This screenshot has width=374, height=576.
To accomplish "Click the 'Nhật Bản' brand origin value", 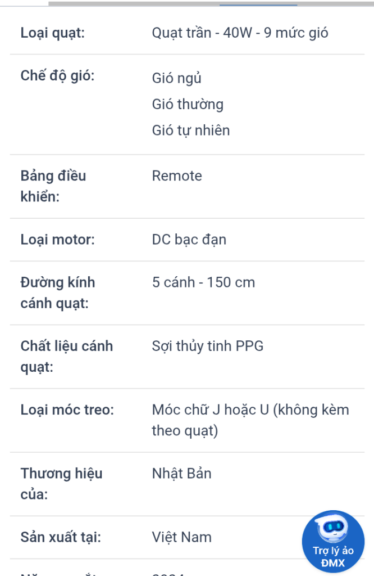I will pyautogui.click(x=182, y=474).
